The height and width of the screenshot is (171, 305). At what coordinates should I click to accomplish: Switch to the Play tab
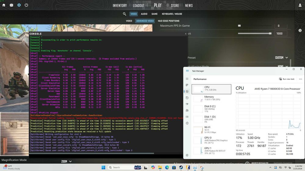(x=158, y=5)
